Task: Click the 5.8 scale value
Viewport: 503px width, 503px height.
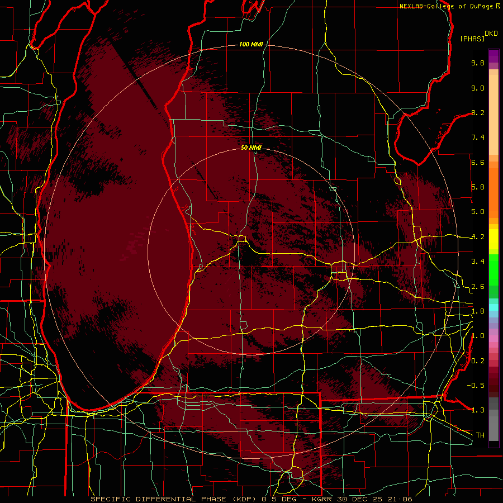Action: (x=478, y=187)
